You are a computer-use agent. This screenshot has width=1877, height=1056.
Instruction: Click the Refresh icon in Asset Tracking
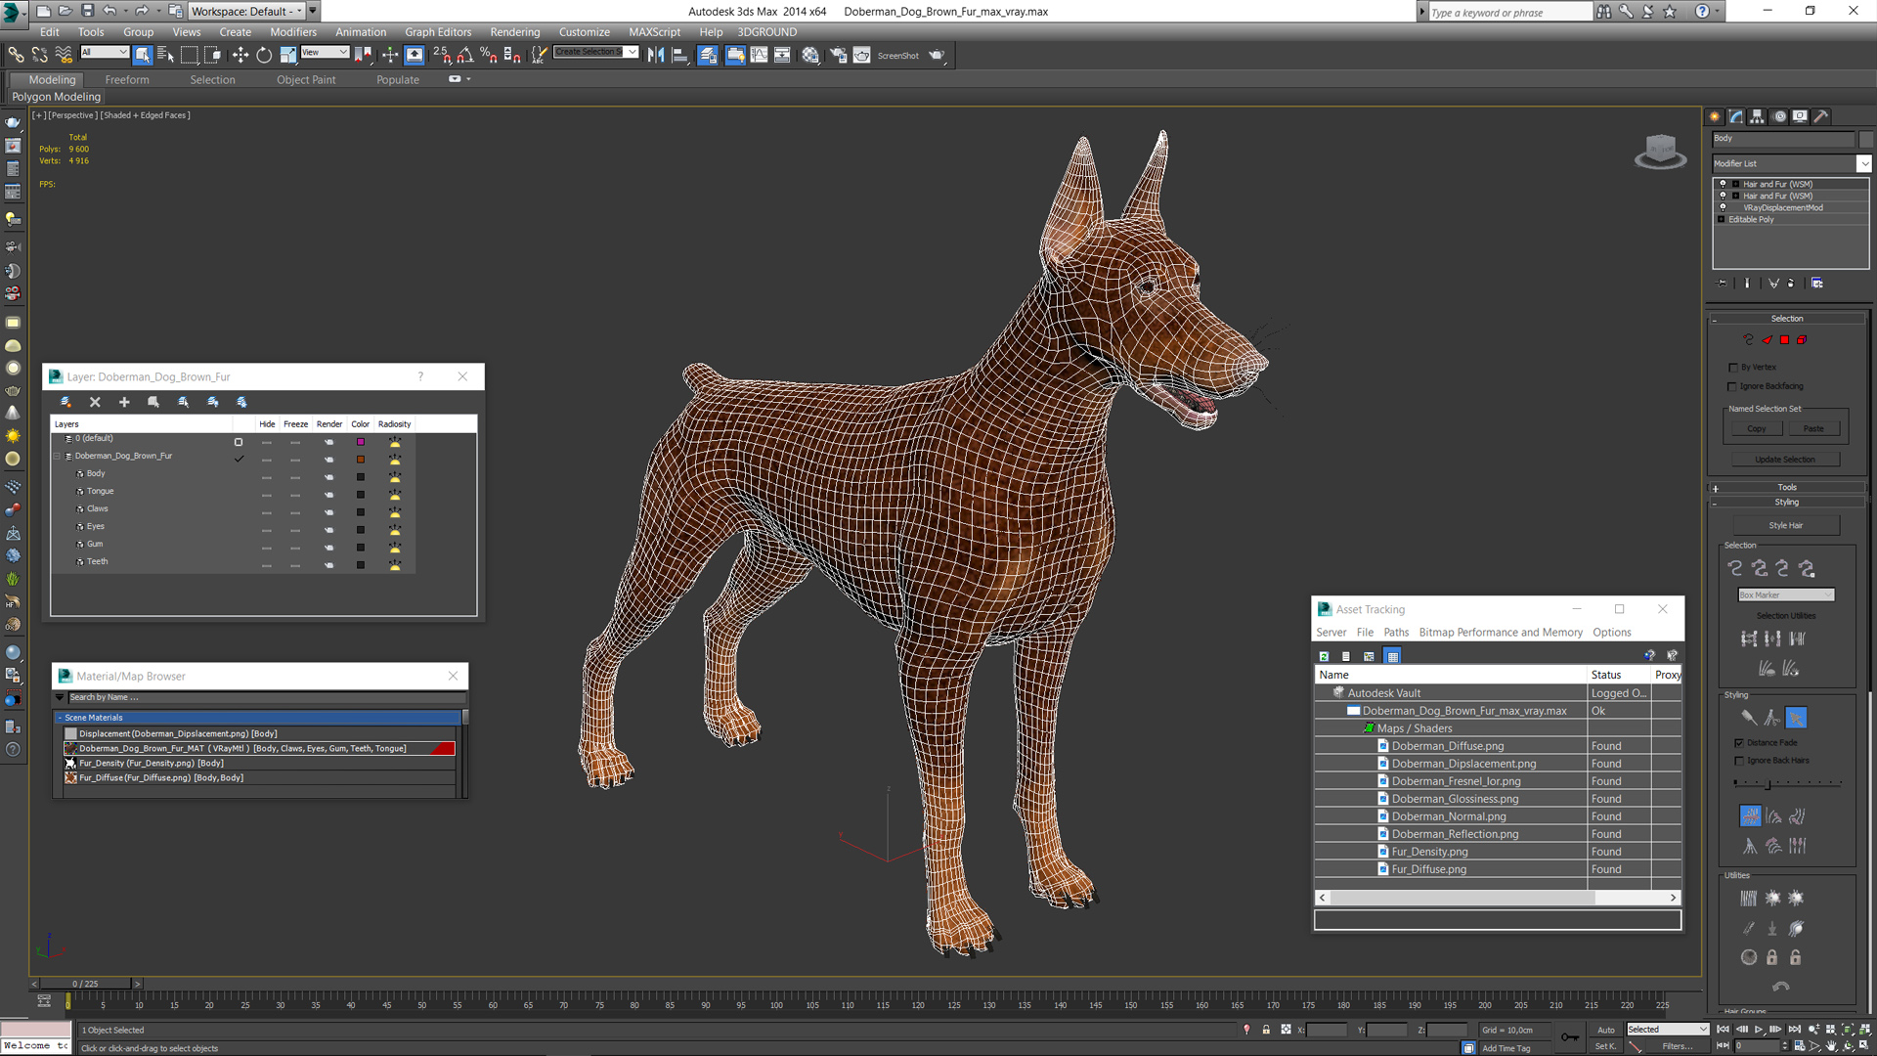click(1324, 656)
